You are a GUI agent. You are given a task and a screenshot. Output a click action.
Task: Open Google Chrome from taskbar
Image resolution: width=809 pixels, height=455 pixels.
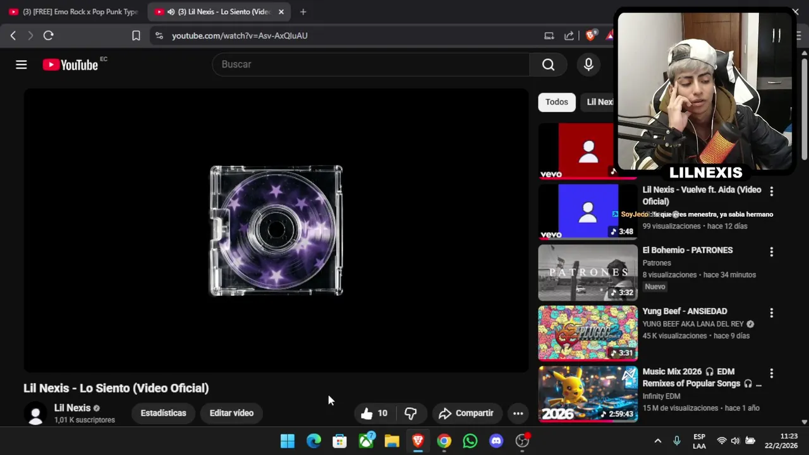(444, 441)
